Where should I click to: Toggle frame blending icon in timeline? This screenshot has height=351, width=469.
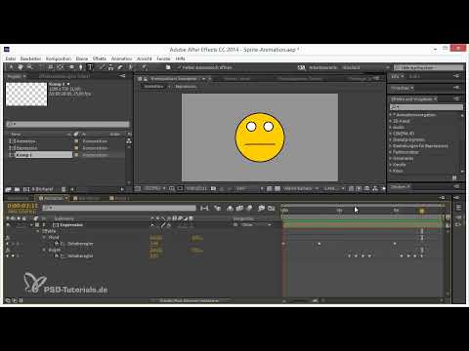click(x=239, y=208)
